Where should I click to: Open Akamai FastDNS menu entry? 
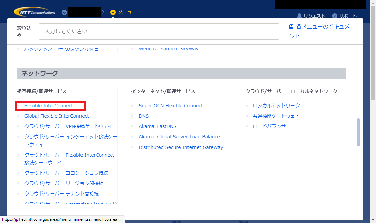157,126
